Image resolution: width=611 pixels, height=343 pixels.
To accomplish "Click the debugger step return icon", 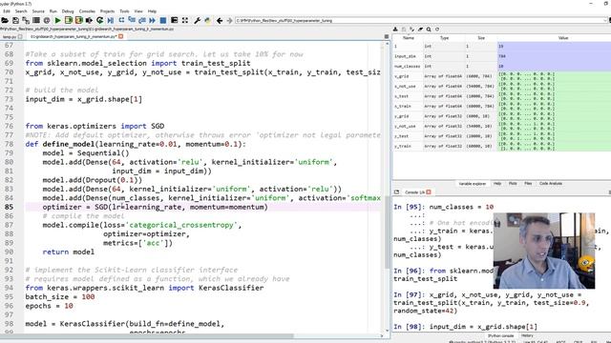I will pos(142,20).
